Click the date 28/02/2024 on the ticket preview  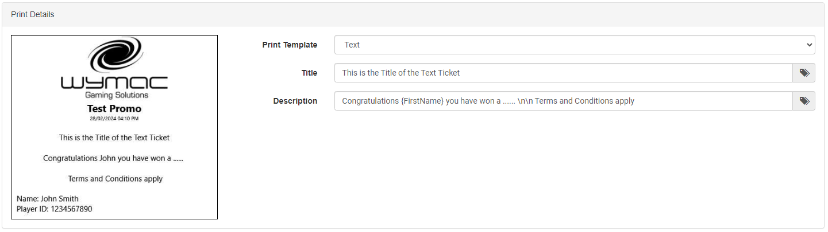click(x=114, y=119)
